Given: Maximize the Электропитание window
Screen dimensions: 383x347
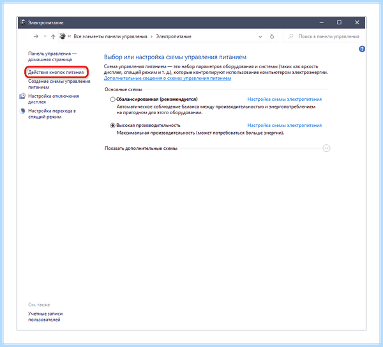Looking at the screenshot, I should pos(339,23).
